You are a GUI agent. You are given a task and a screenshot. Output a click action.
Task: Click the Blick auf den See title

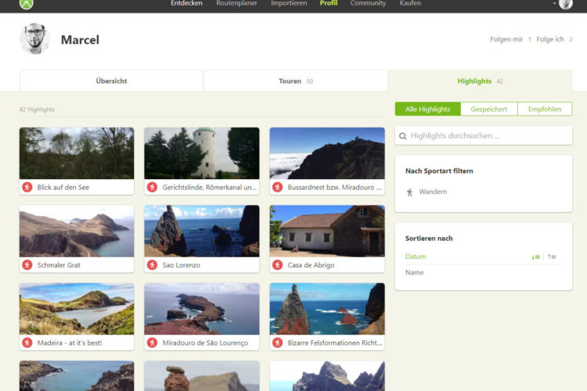(63, 188)
